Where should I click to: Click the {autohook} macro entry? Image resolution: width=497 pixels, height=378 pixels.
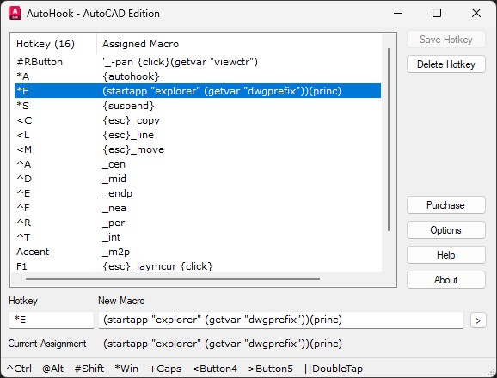[131, 76]
